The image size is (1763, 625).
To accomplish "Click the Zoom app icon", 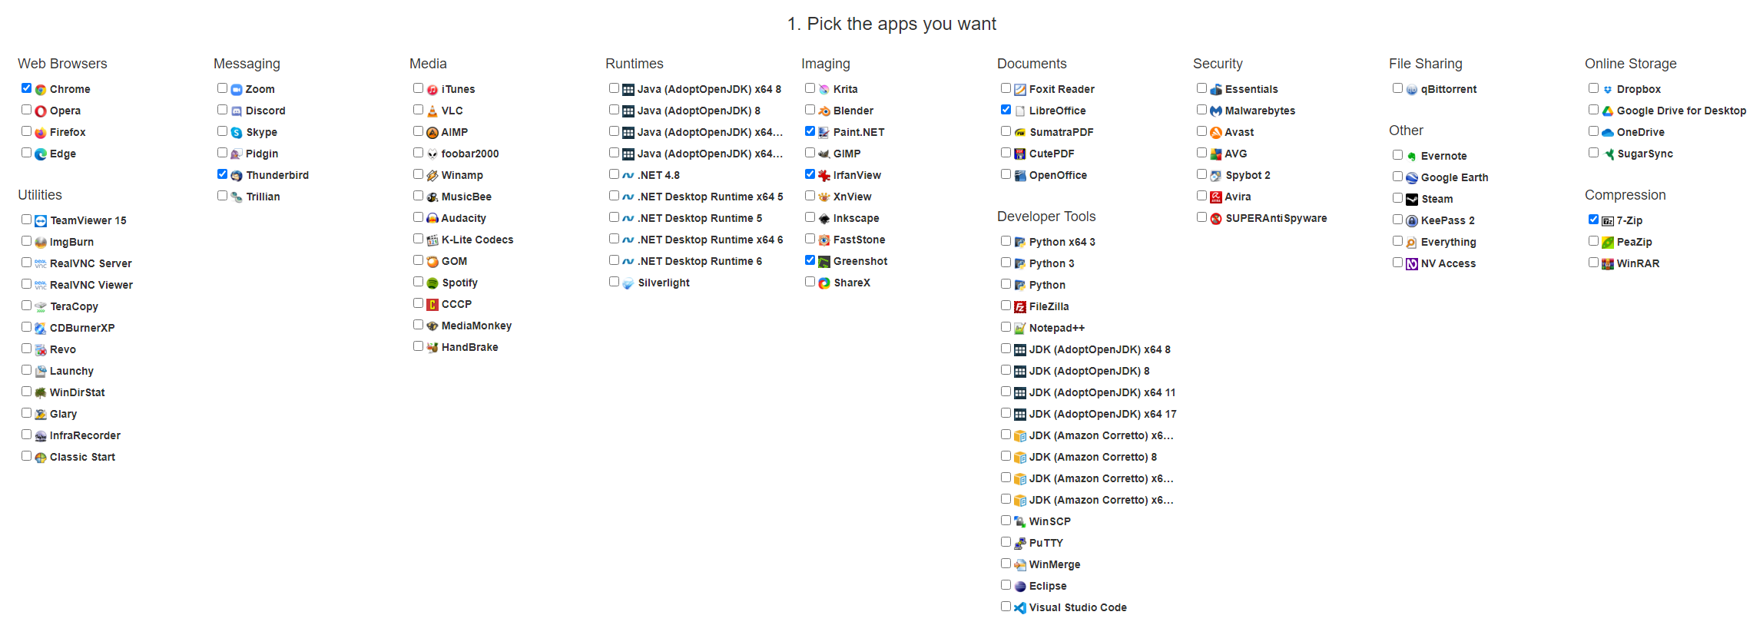I will (x=237, y=90).
